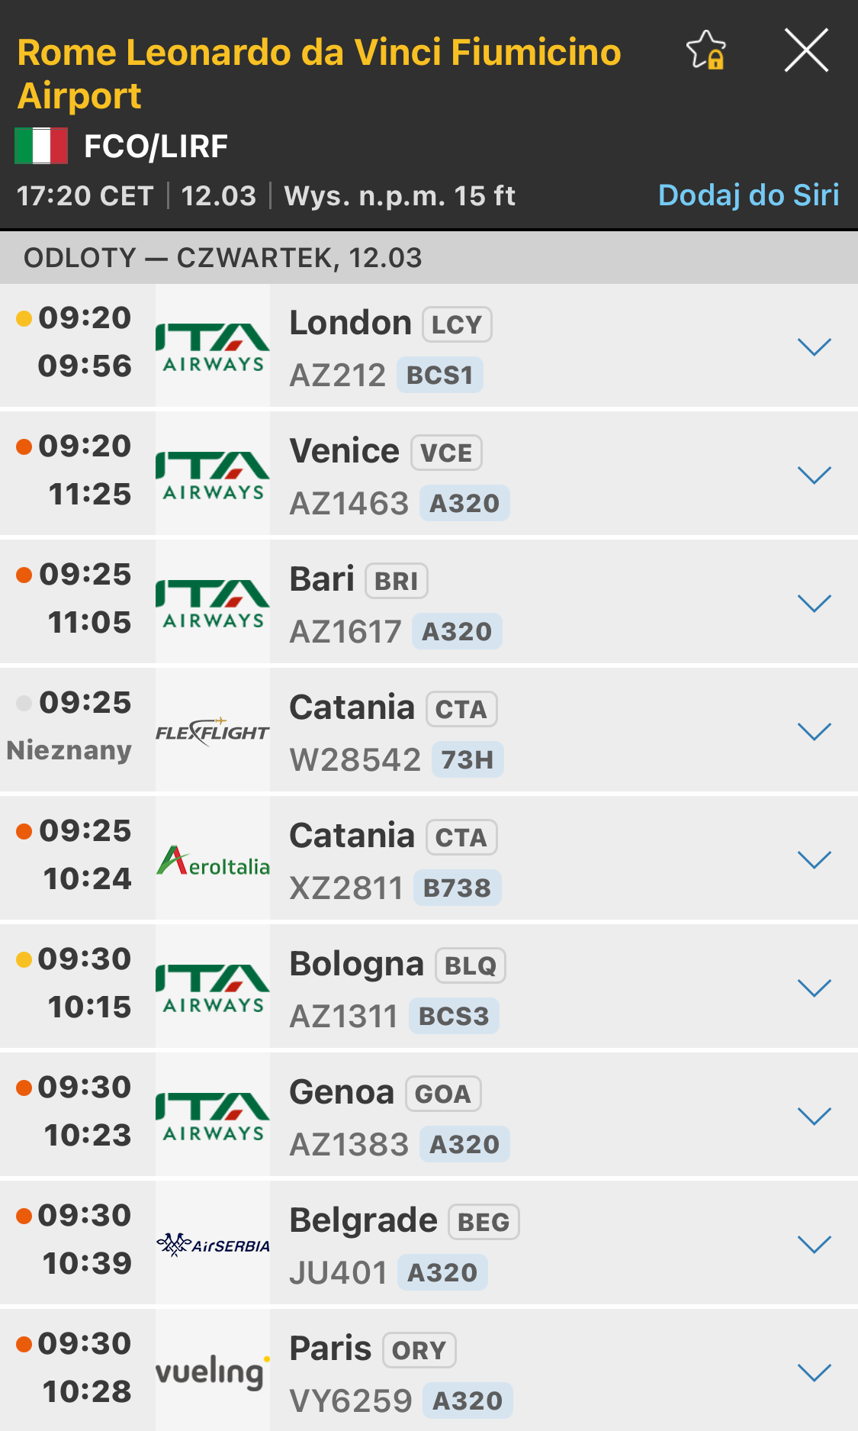Close the airport details panel

[806, 50]
